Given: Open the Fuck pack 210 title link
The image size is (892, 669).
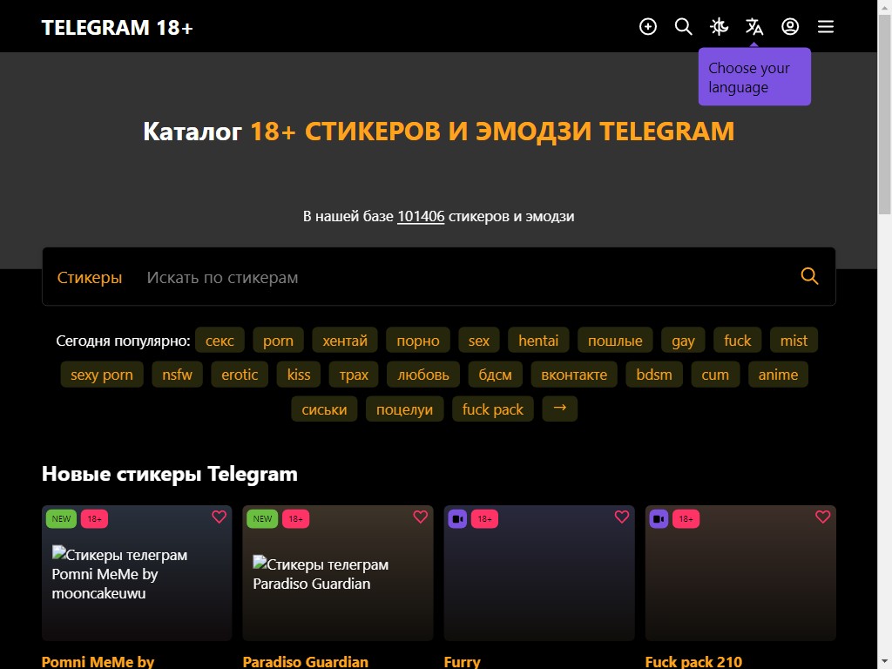Looking at the screenshot, I should (693, 662).
